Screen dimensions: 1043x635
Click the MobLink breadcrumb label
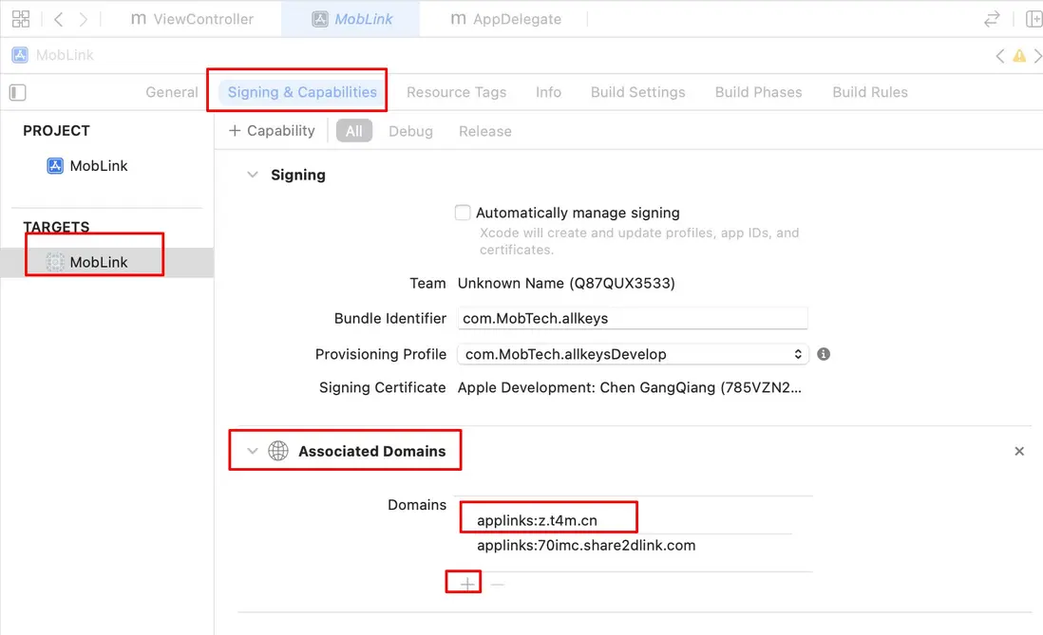(x=65, y=55)
